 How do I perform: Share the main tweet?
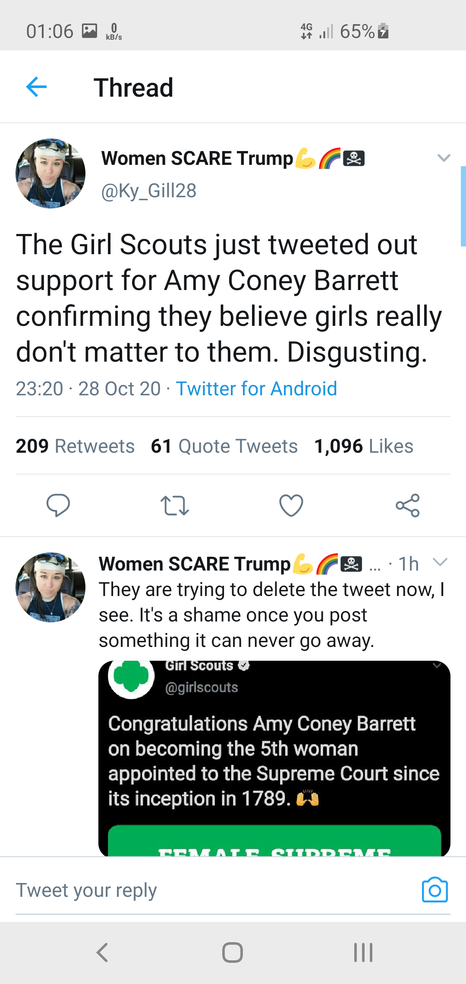coord(408,505)
